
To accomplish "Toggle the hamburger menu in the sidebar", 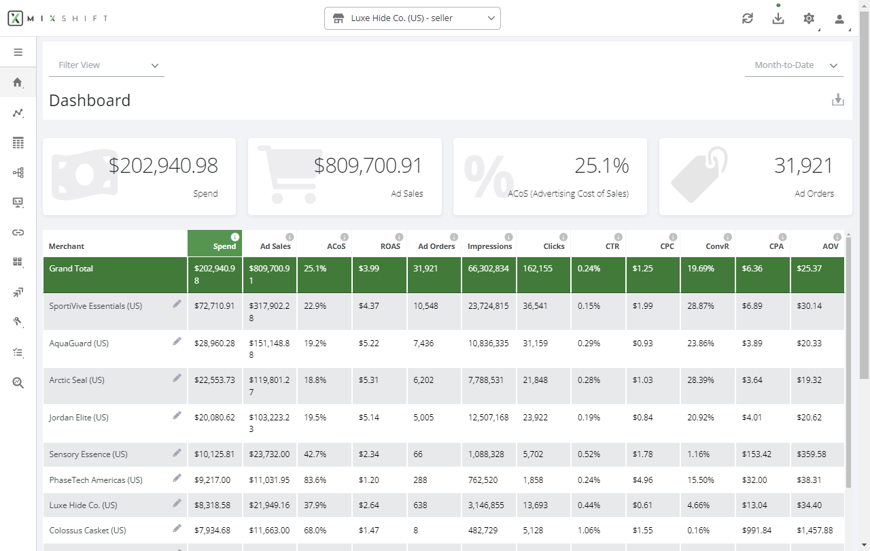I will coord(18,52).
